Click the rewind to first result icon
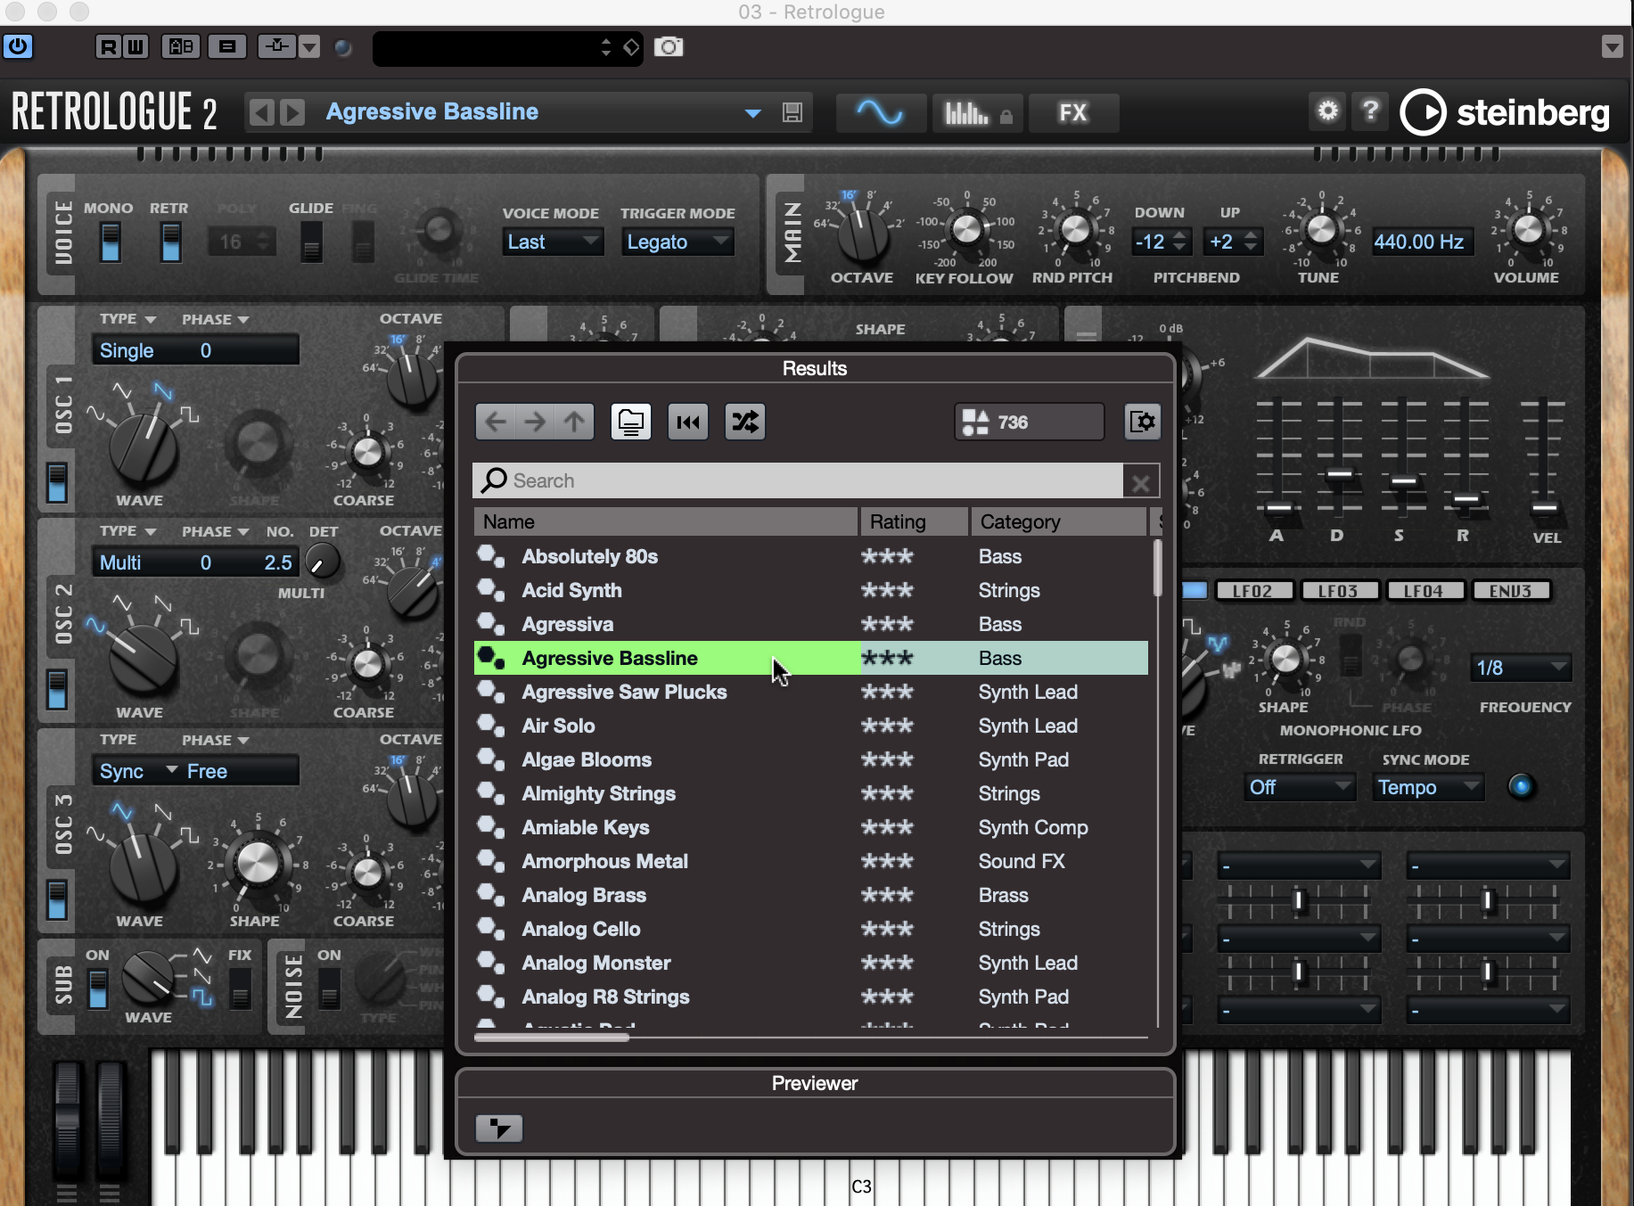 click(687, 422)
